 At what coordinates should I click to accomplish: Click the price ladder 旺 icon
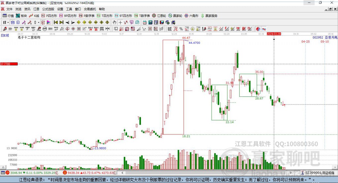coord(170,29)
